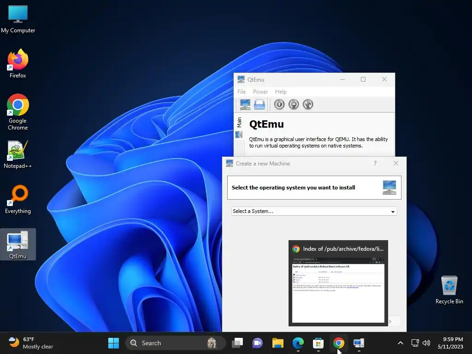The height and width of the screenshot is (354, 472).
Task: Click the Restart button in QtEmu toolbar
Action: click(307, 105)
